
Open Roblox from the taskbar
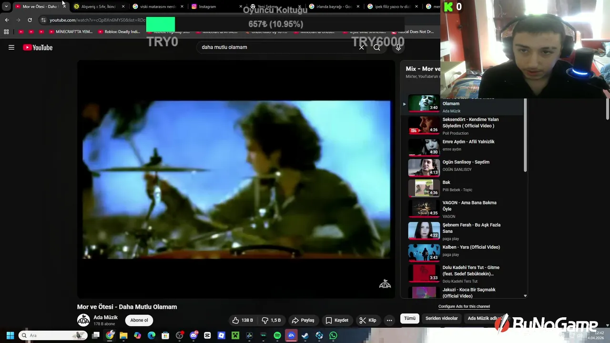(x=221, y=335)
